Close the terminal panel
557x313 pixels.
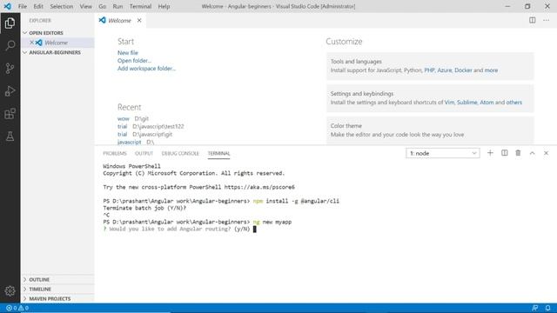click(x=546, y=153)
